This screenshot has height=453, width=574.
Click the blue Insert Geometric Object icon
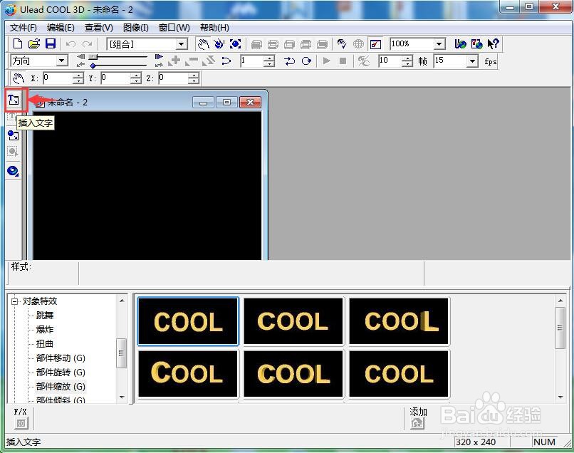click(14, 171)
